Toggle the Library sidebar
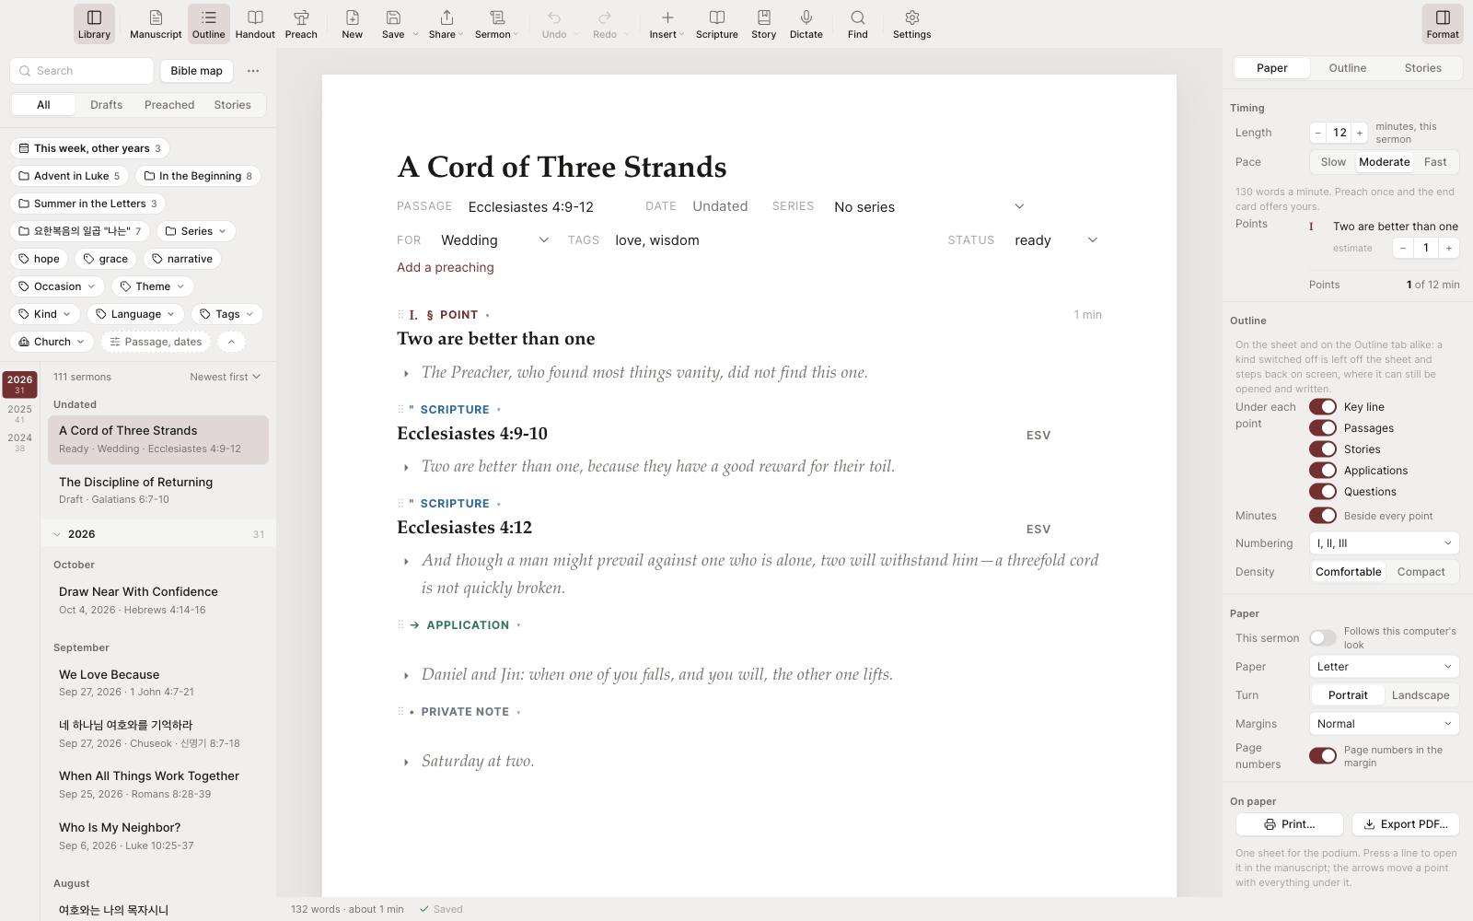 [94, 24]
